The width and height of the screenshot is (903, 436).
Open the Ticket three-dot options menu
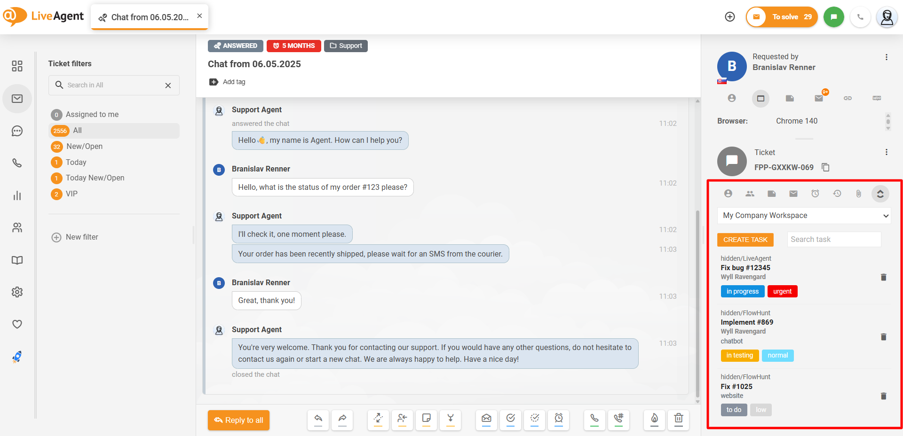886,152
